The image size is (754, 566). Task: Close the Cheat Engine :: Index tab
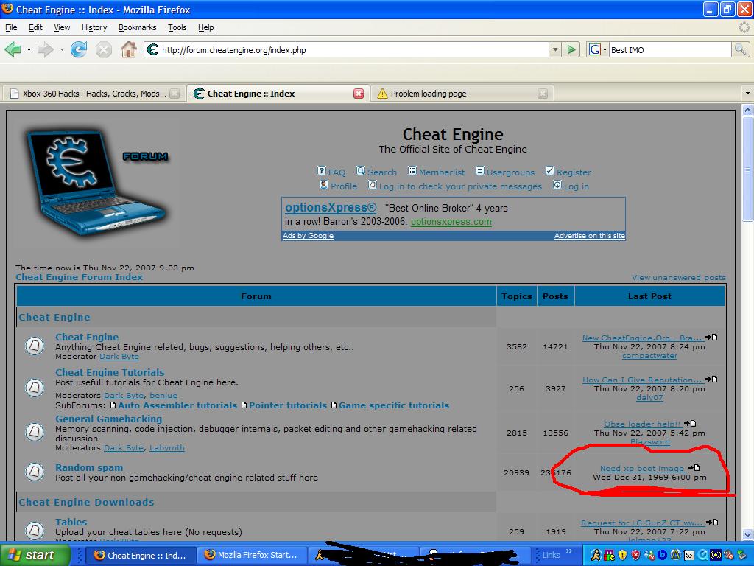pyautogui.click(x=359, y=94)
